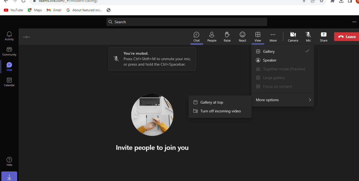Image resolution: width=359 pixels, height=181 pixels.
Task: Open the More actions menu
Action: pyautogui.click(x=273, y=37)
